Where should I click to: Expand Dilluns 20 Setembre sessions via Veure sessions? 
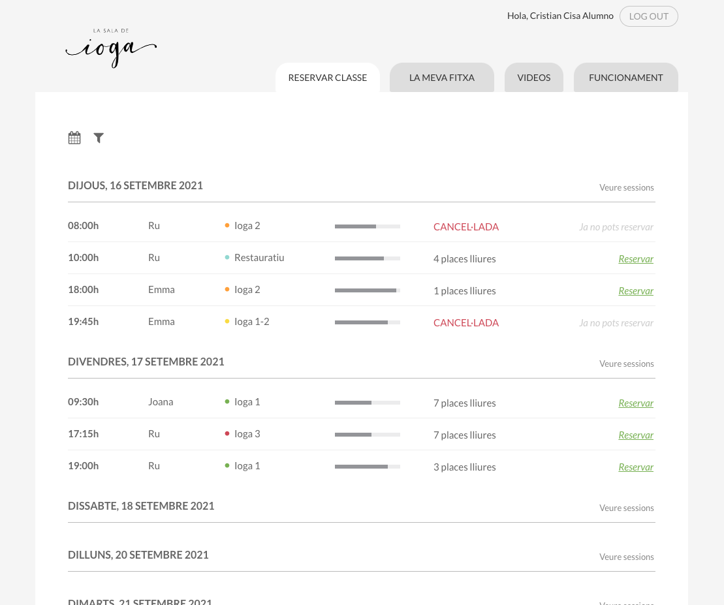(x=626, y=557)
